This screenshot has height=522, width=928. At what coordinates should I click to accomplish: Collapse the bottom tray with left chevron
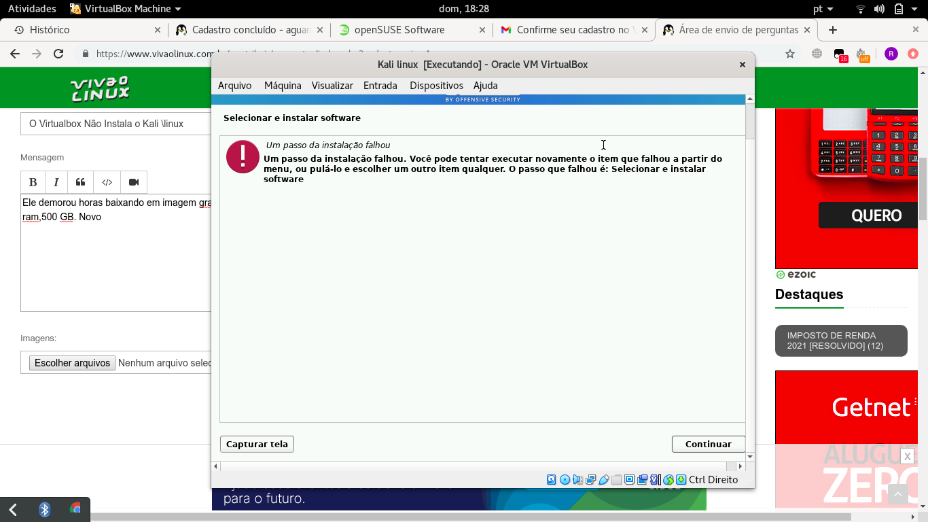point(13,509)
